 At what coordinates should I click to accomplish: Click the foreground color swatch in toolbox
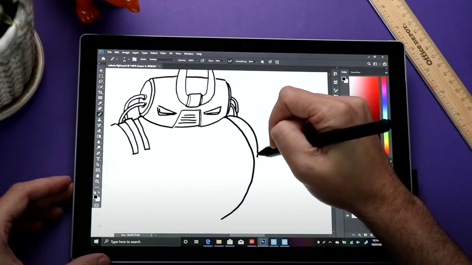click(x=95, y=197)
